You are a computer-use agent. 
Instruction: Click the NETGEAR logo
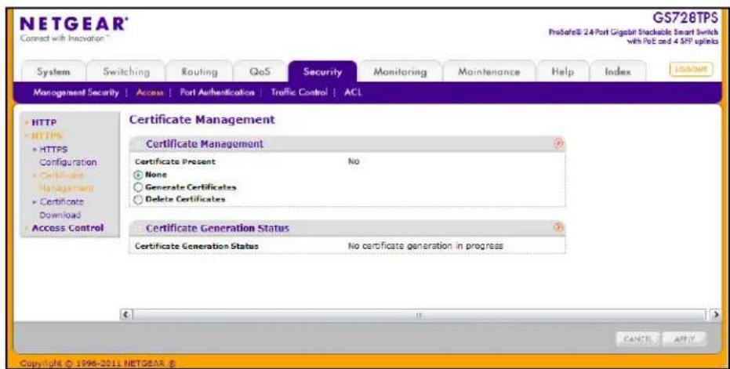point(74,24)
